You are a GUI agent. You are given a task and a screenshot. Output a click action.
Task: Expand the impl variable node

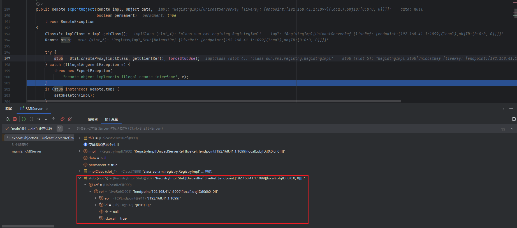pyautogui.click(x=80, y=151)
